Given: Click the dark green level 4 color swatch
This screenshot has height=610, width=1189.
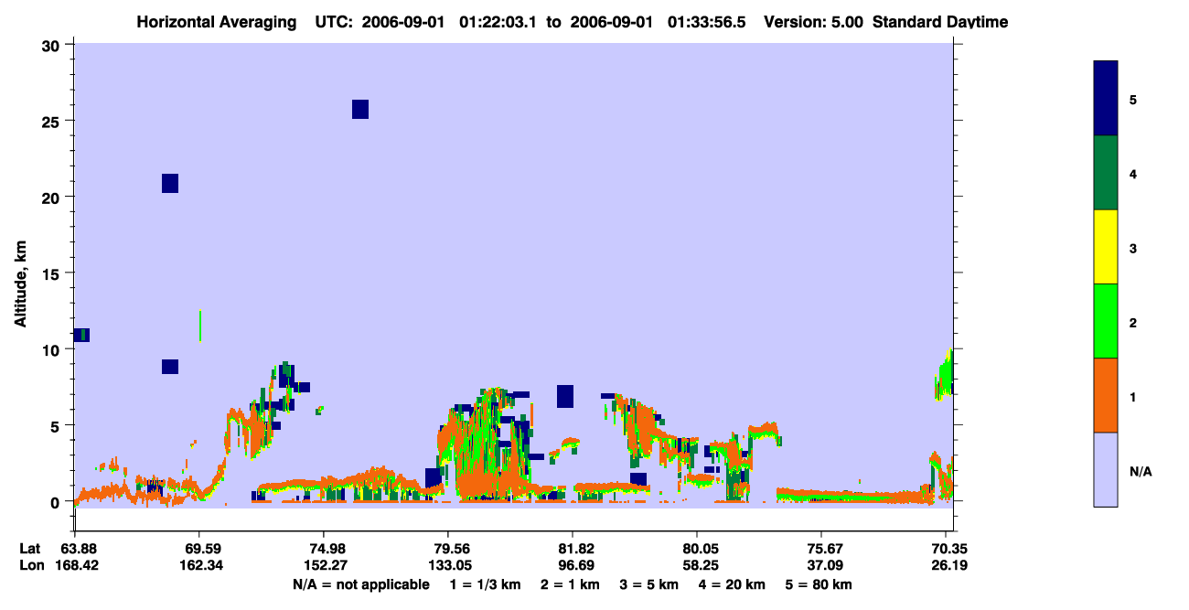Looking at the screenshot, I should [1106, 173].
